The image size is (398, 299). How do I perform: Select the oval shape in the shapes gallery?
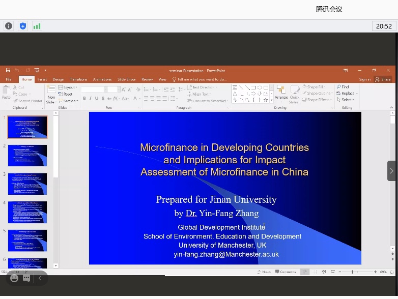point(260,87)
